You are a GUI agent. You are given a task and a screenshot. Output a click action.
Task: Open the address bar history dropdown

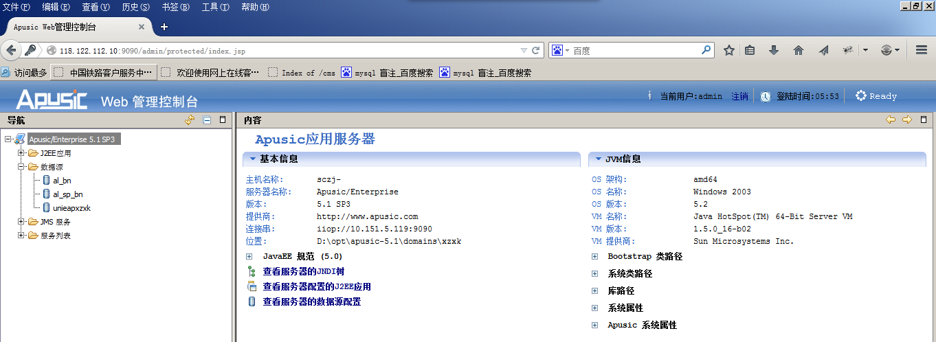[524, 50]
